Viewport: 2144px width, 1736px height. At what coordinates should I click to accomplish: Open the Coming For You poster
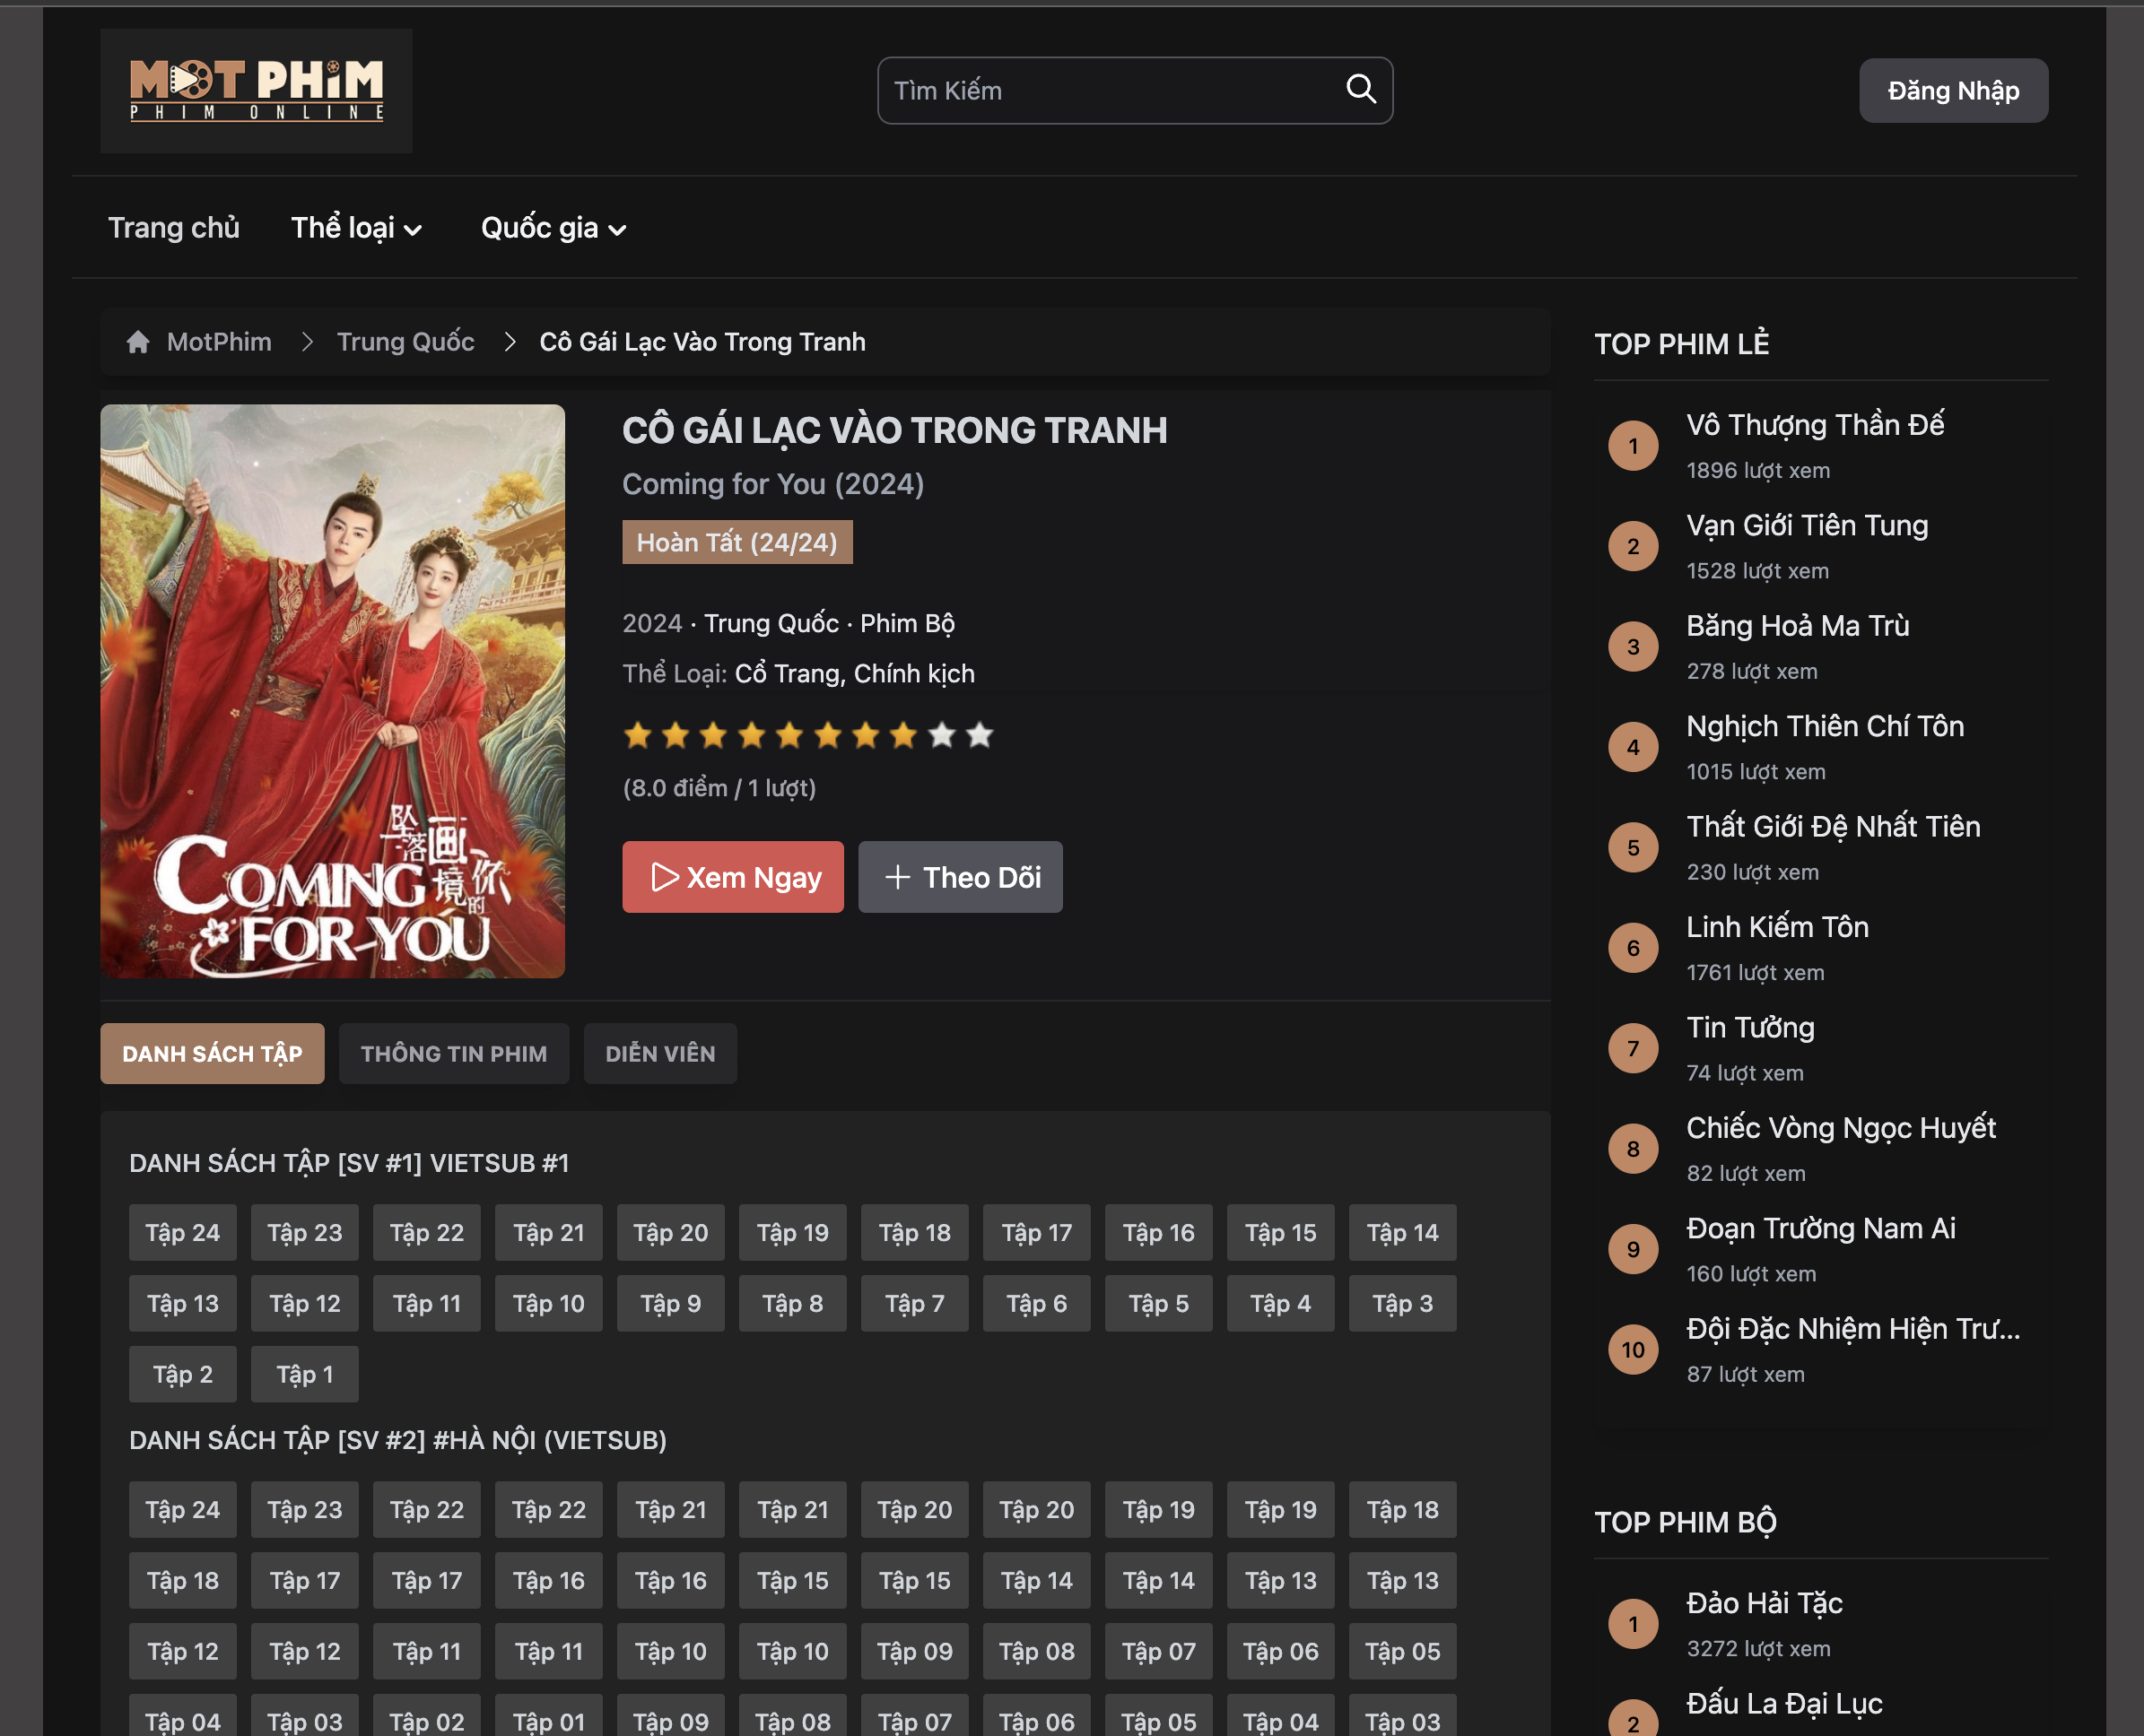(332, 691)
